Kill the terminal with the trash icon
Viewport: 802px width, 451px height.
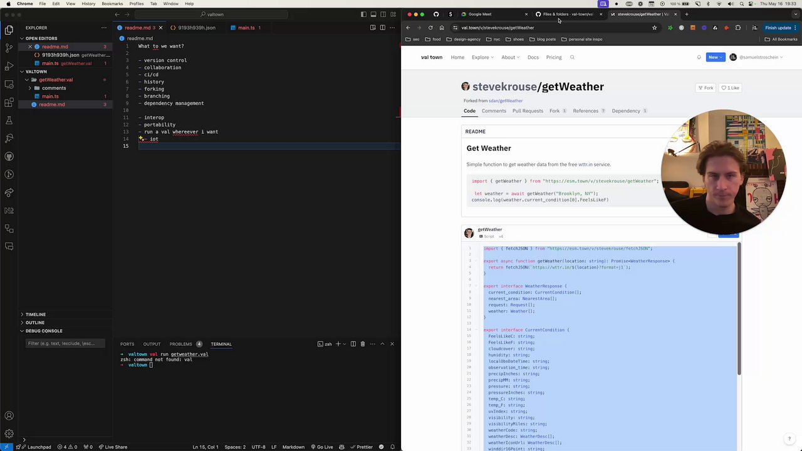click(363, 344)
